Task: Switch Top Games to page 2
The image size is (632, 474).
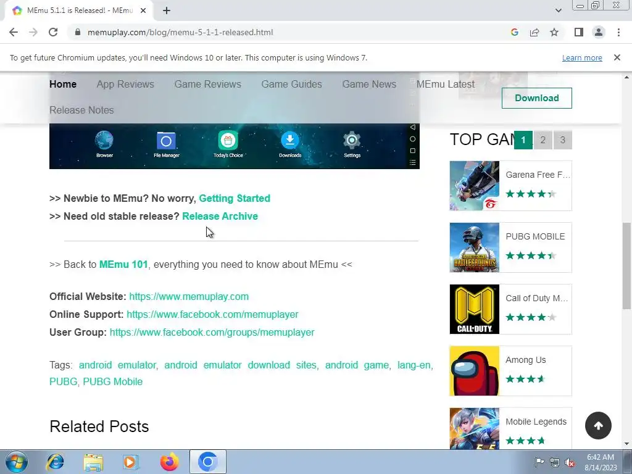Action: tap(543, 140)
